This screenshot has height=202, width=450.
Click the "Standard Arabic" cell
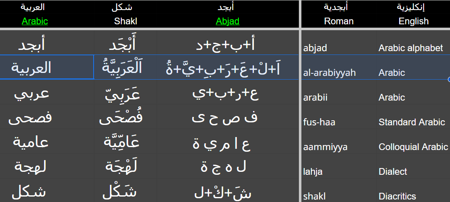(411, 122)
